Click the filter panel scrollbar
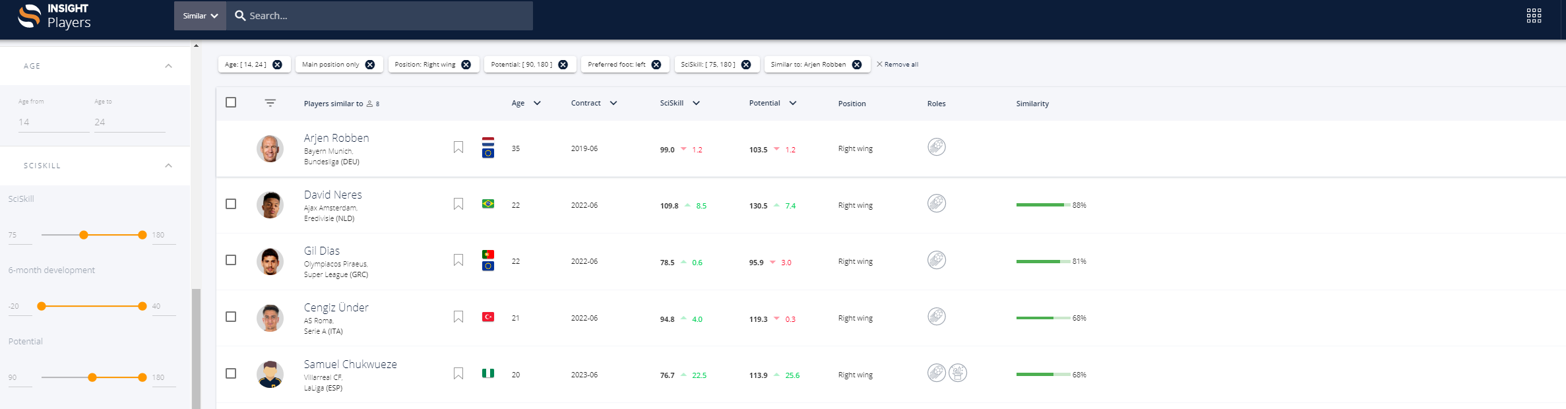 (196, 348)
